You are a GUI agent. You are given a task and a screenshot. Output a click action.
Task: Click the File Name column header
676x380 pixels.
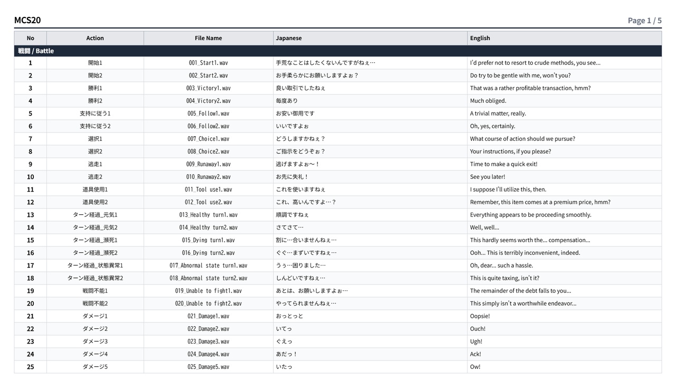[x=208, y=38]
